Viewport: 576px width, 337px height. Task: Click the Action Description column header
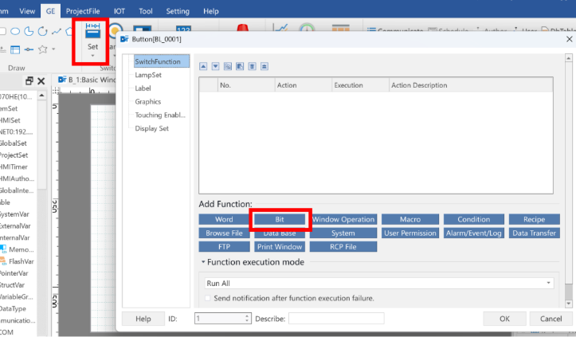pyautogui.click(x=471, y=85)
